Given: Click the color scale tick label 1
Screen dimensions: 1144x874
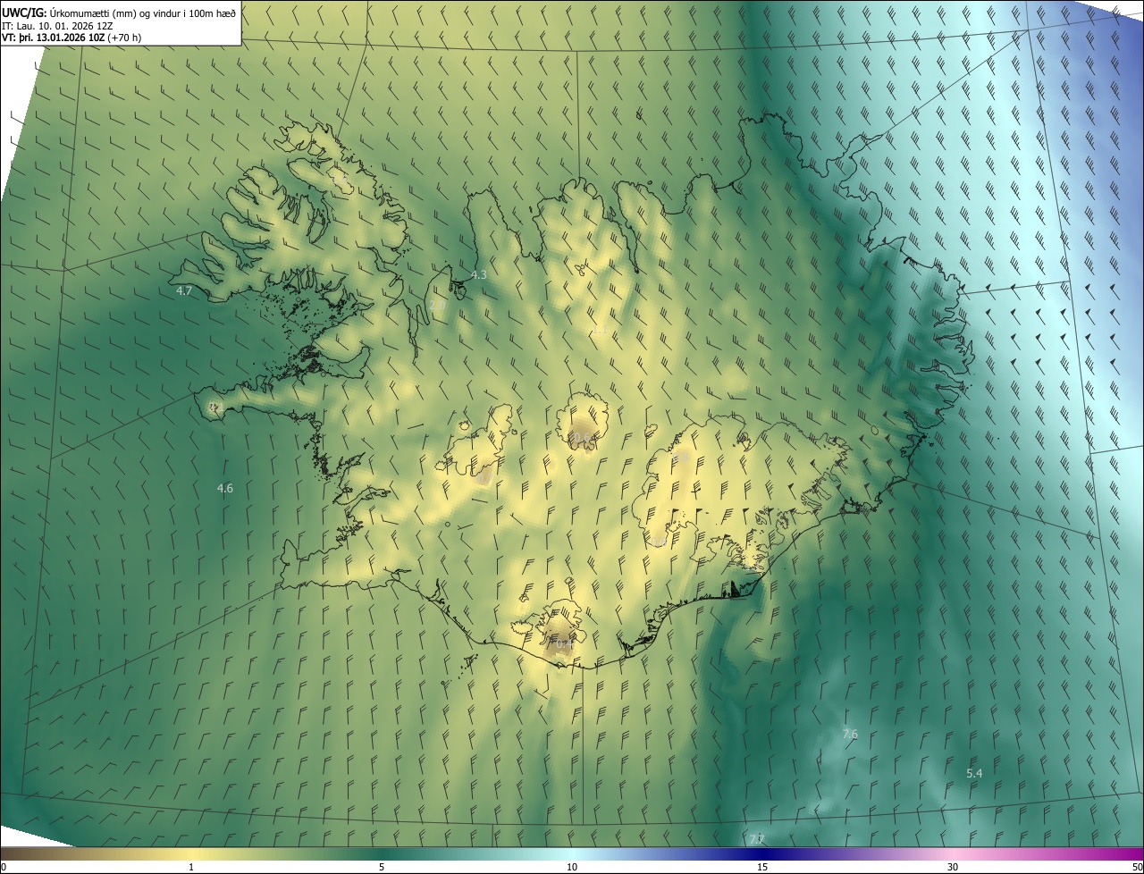Looking at the screenshot, I should point(191,867).
